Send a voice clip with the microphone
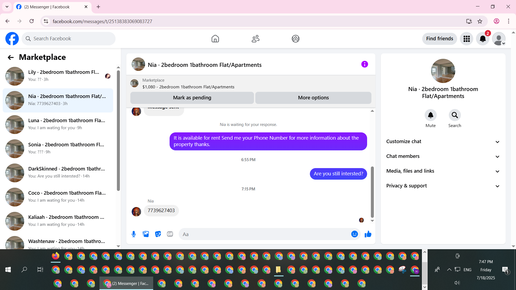Viewport: 516px width, 290px height. pyautogui.click(x=134, y=234)
